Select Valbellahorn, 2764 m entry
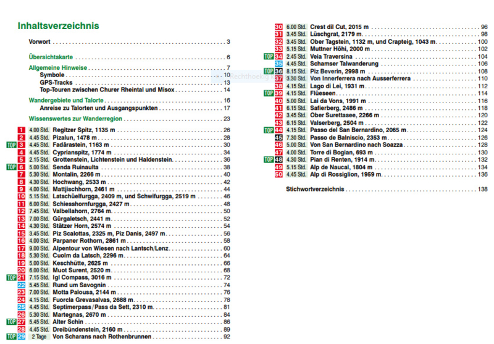494x344 pixels. (x=82, y=211)
